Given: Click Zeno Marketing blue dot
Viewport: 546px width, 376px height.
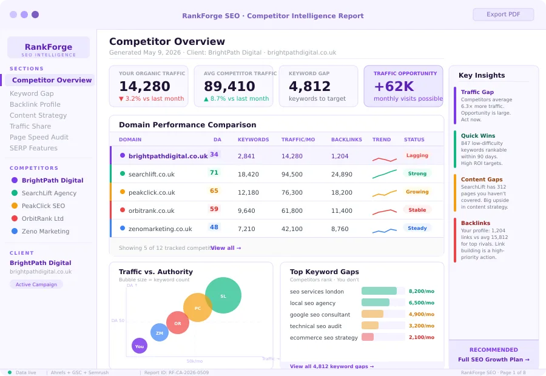Looking at the screenshot, I should pyautogui.click(x=15, y=231).
